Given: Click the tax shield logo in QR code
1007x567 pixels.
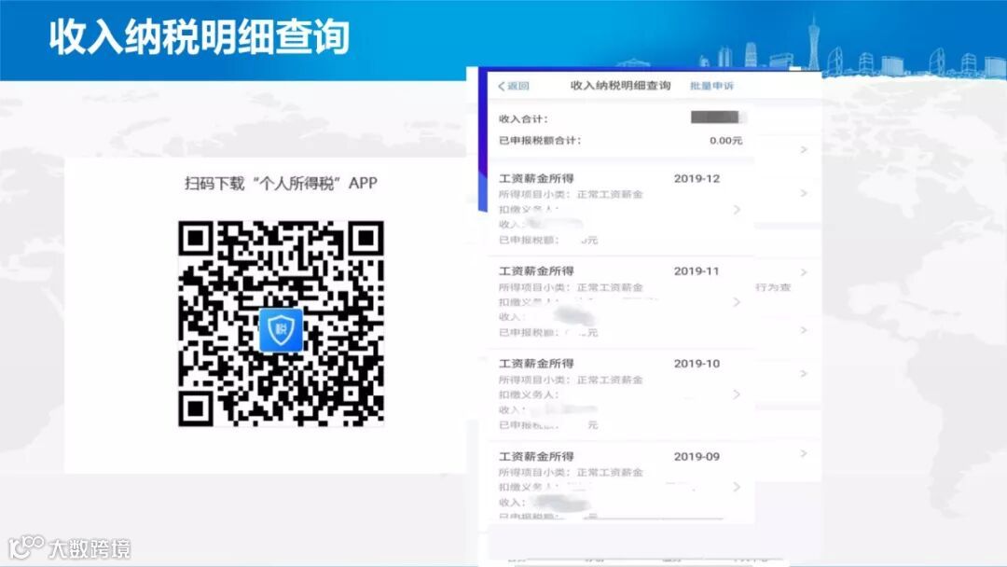Looking at the screenshot, I should coord(281,330).
